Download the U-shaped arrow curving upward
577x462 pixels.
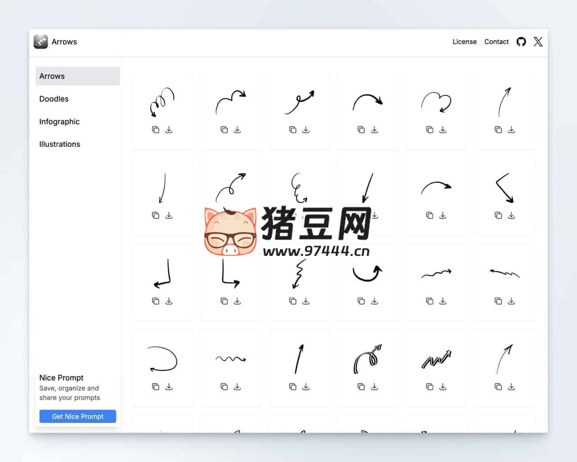tap(375, 301)
